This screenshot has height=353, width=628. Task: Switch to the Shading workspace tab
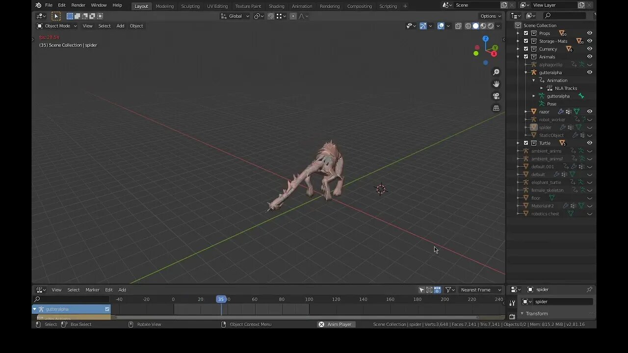276,6
